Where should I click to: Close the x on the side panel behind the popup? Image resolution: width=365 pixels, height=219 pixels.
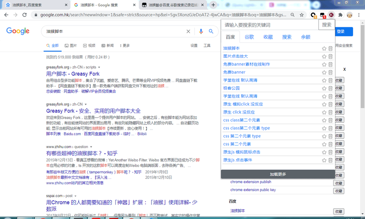tap(344, 69)
